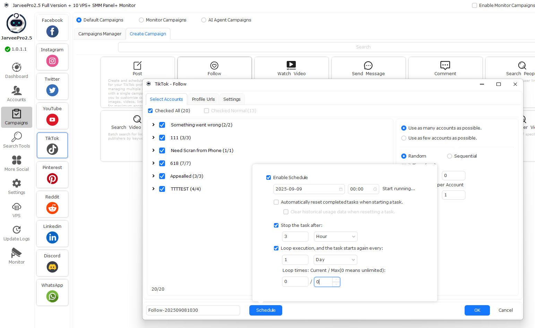Viewport: 535px width, 328px height.
Task: Toggle the Loop execution checkbox
Action: pos(276,248)
